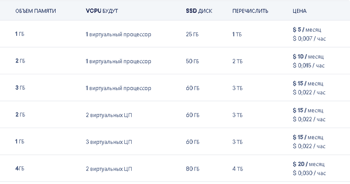350x184 pixels.
Task: Select the 3 ГБ memory cell
Action: pos(20,88)
